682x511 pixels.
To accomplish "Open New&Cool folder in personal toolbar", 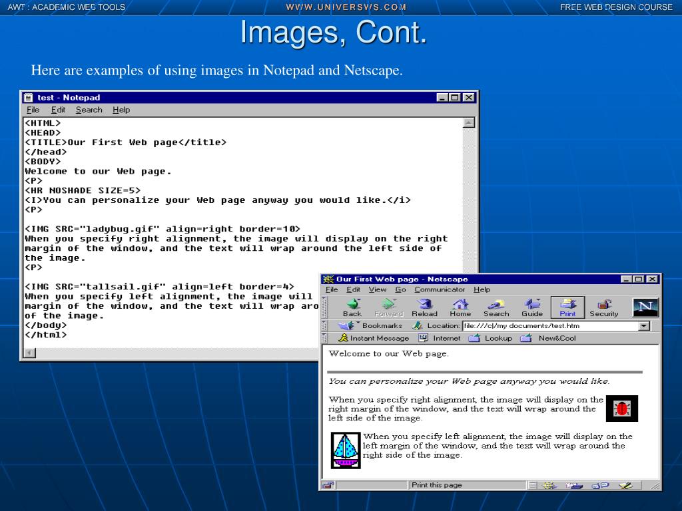I will (x=548, y=338).
